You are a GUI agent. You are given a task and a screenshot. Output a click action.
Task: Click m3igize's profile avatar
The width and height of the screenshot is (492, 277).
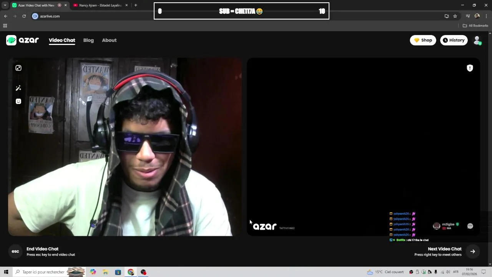[436, 226]
